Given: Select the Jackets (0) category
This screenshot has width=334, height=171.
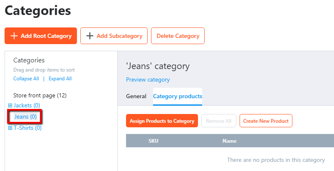Looking at the screenshot, I should 27,105.
